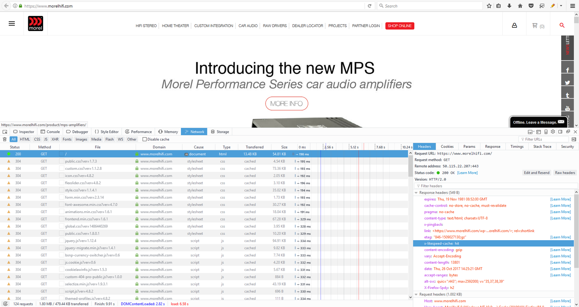Image resolution: width=579 pixels, height=307 pixels.
Task: Collapse the Request headers section
Action: pos(416,294)
